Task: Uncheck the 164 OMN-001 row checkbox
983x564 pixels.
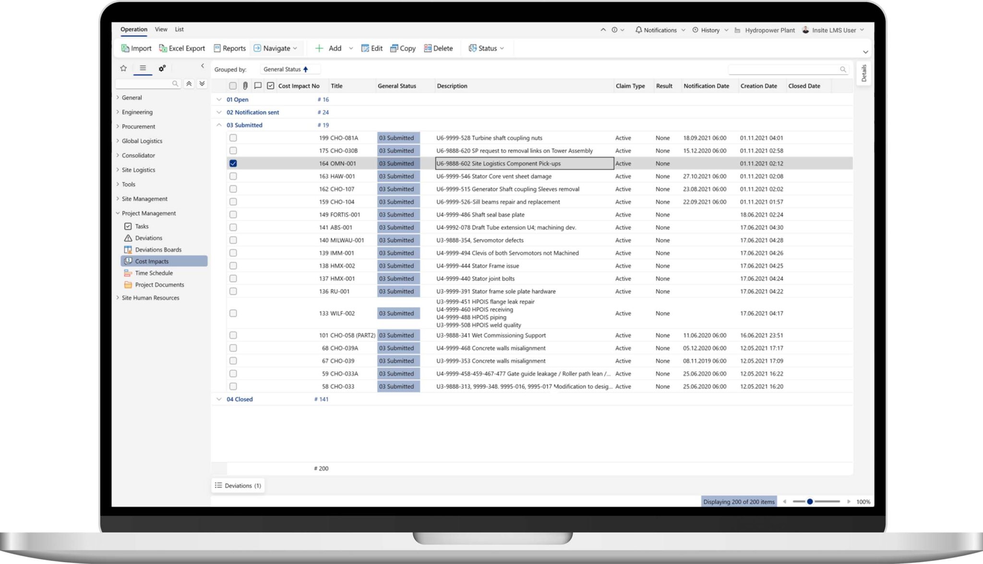Action: tap(233, 163)
